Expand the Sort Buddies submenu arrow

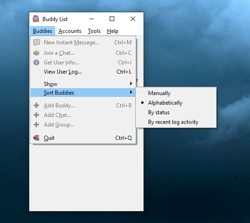pos(131,92)
